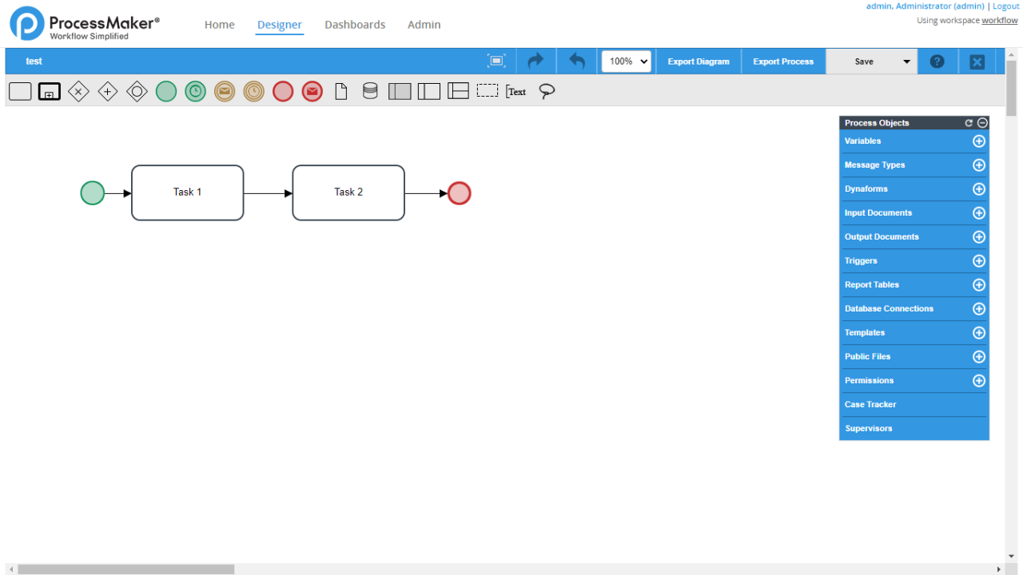Screen dimensions: 1023x575
Task: Select the Sub-process shape tool
Action: click(50, 91)
